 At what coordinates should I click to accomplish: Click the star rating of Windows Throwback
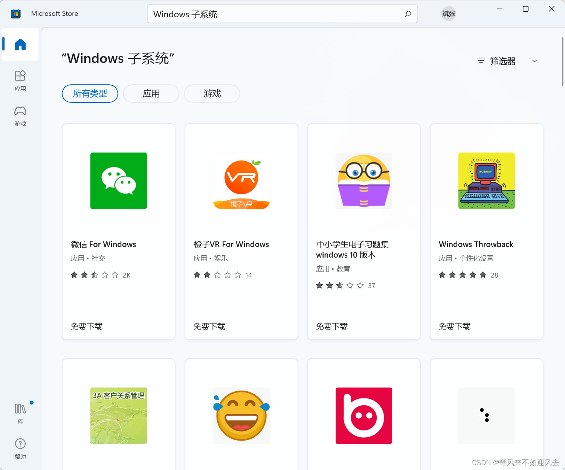coord(462,275)
